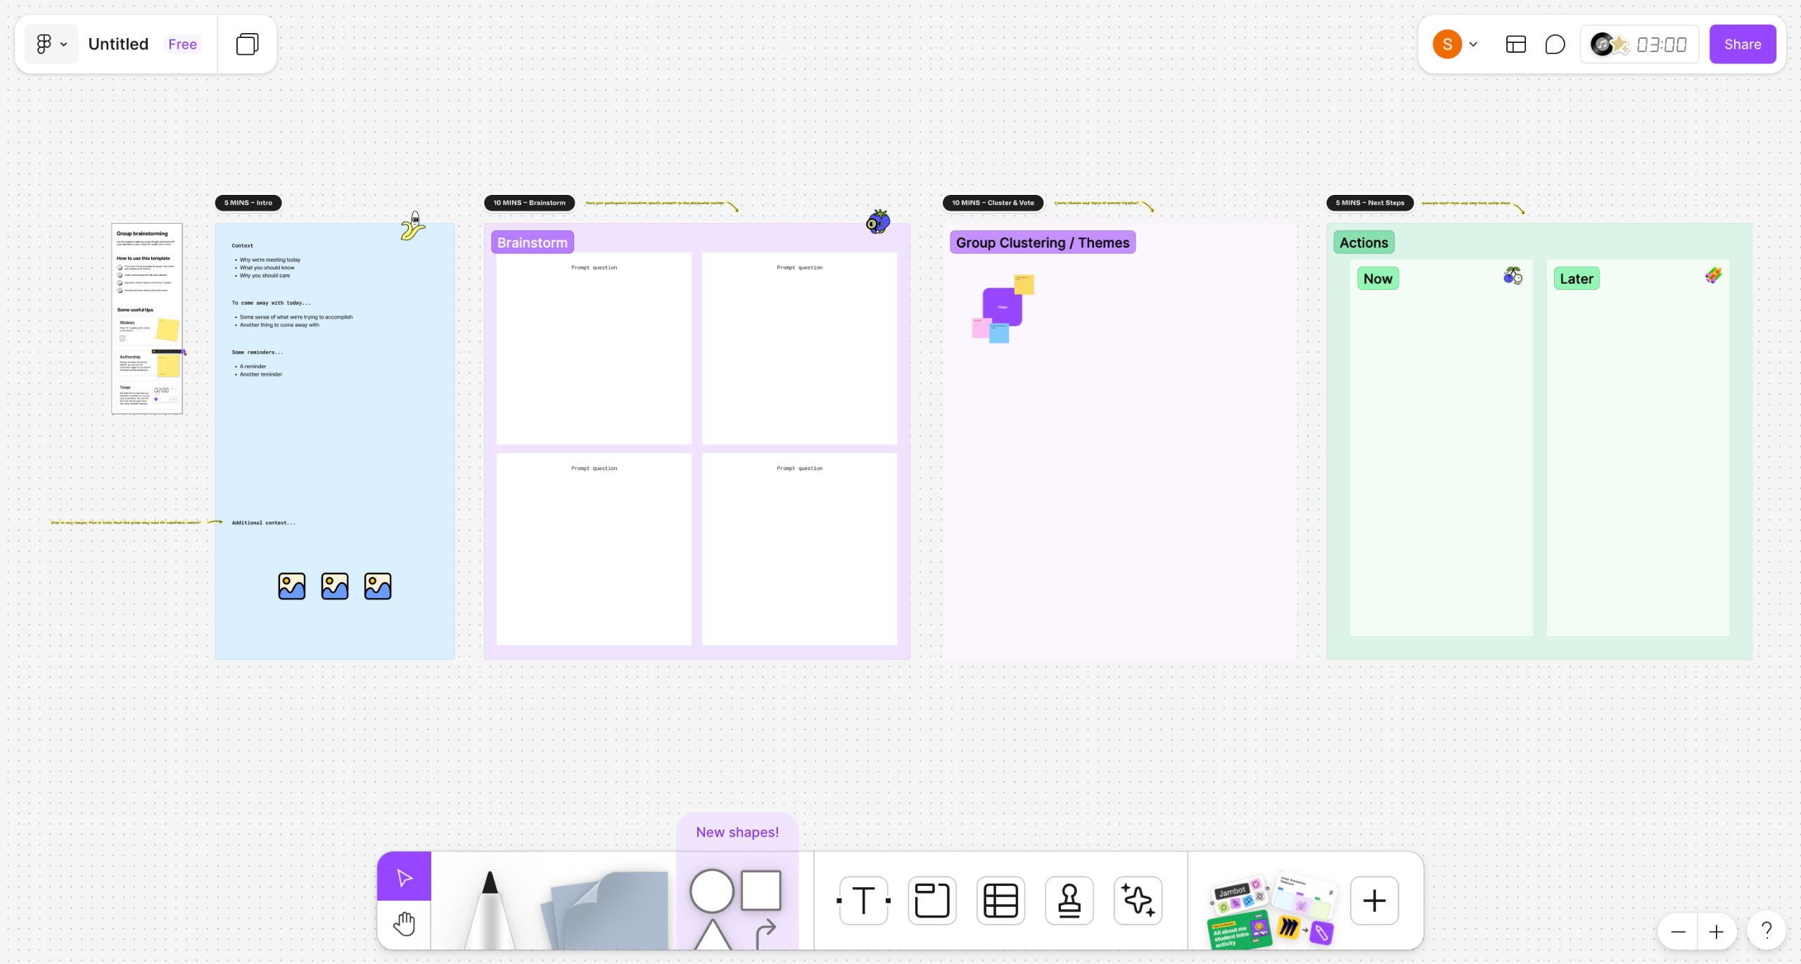Select the circle shape
This screenshot has width=1801, height=964.
click(711, 891)
